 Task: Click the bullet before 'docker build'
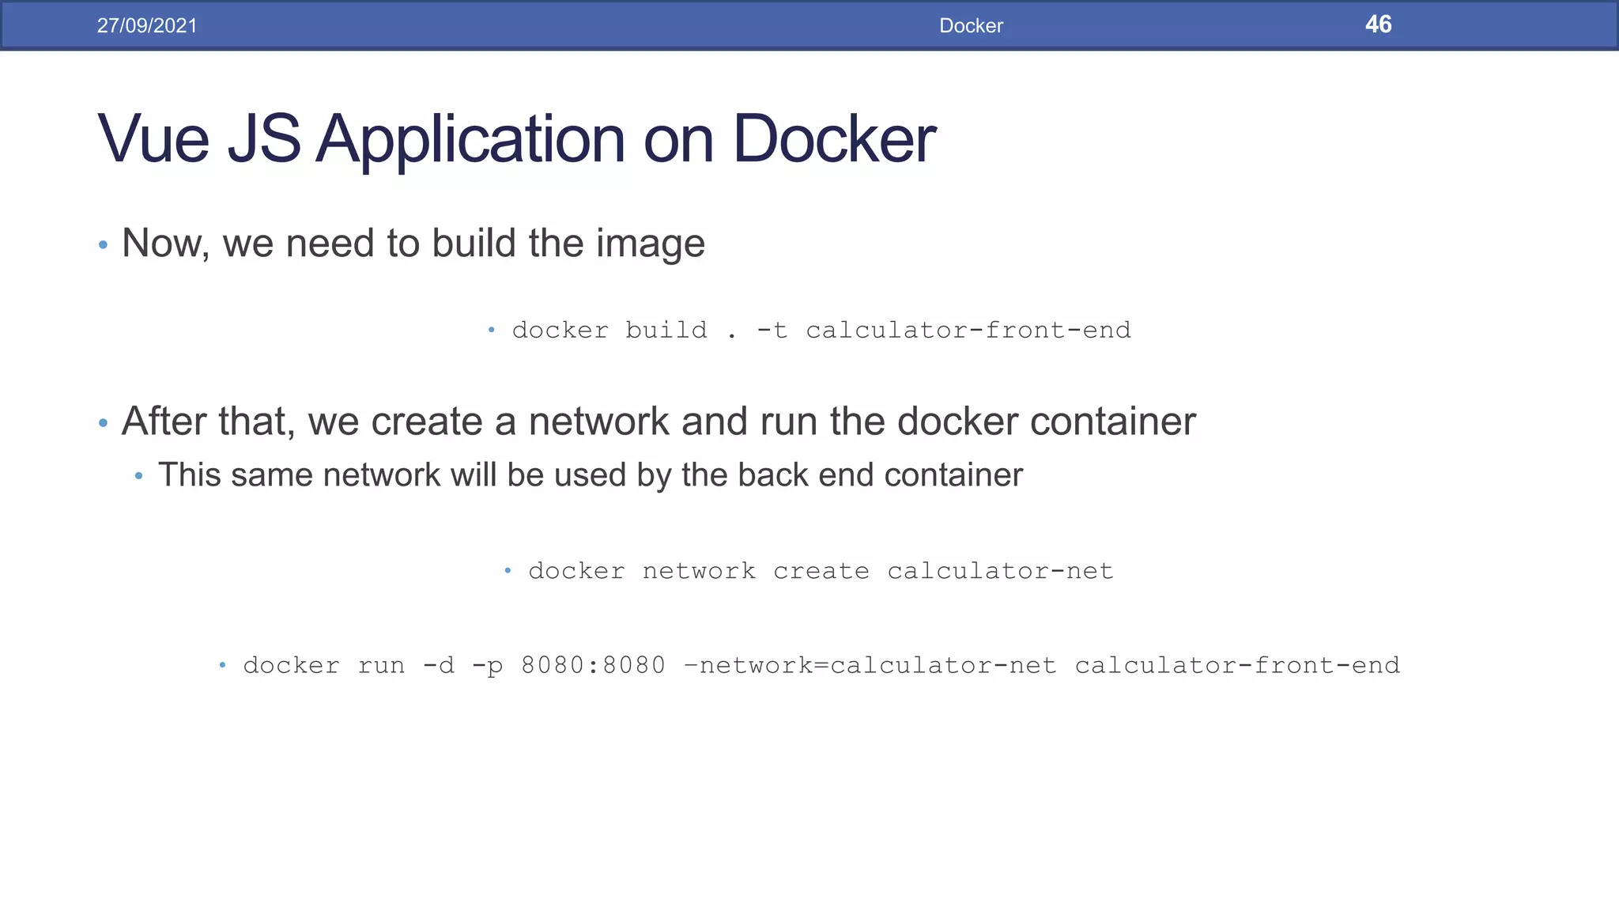(491, 330)
